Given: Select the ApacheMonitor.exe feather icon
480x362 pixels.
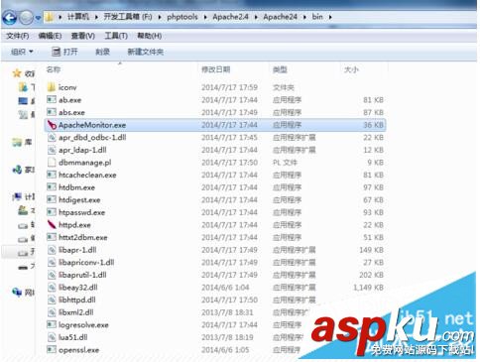Looking at the screenshot, I should tap(52, 125).
